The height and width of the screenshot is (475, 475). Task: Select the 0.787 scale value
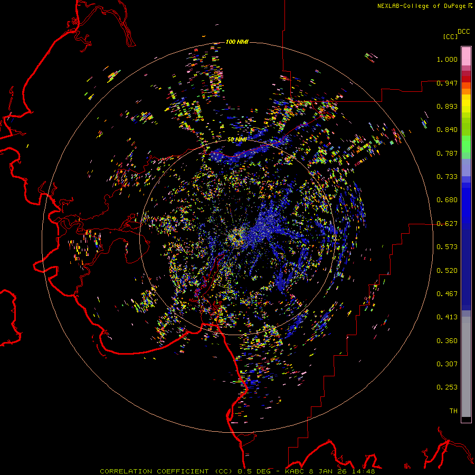[x=447, y=153]
